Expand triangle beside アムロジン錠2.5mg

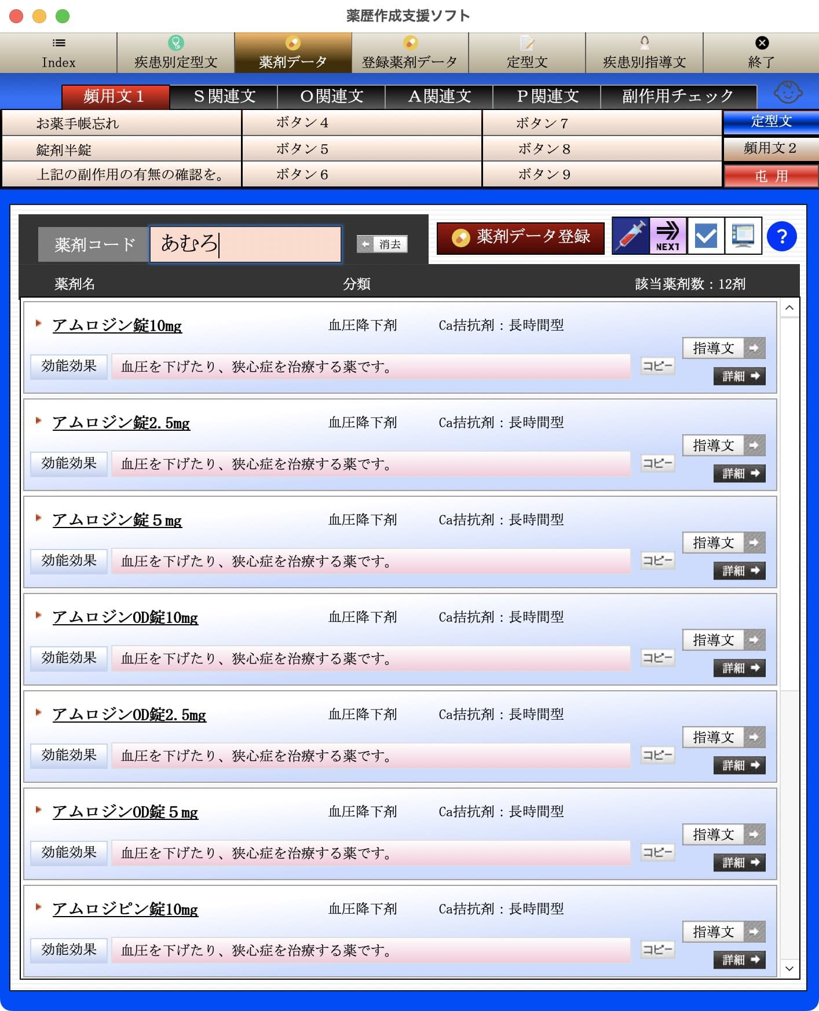pos(38,420)
